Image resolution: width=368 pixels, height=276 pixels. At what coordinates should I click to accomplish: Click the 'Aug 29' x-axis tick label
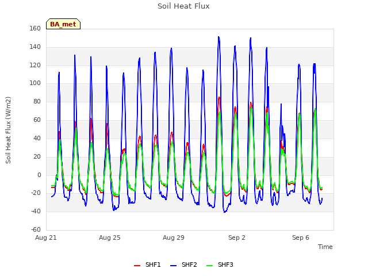coord(174,237)
